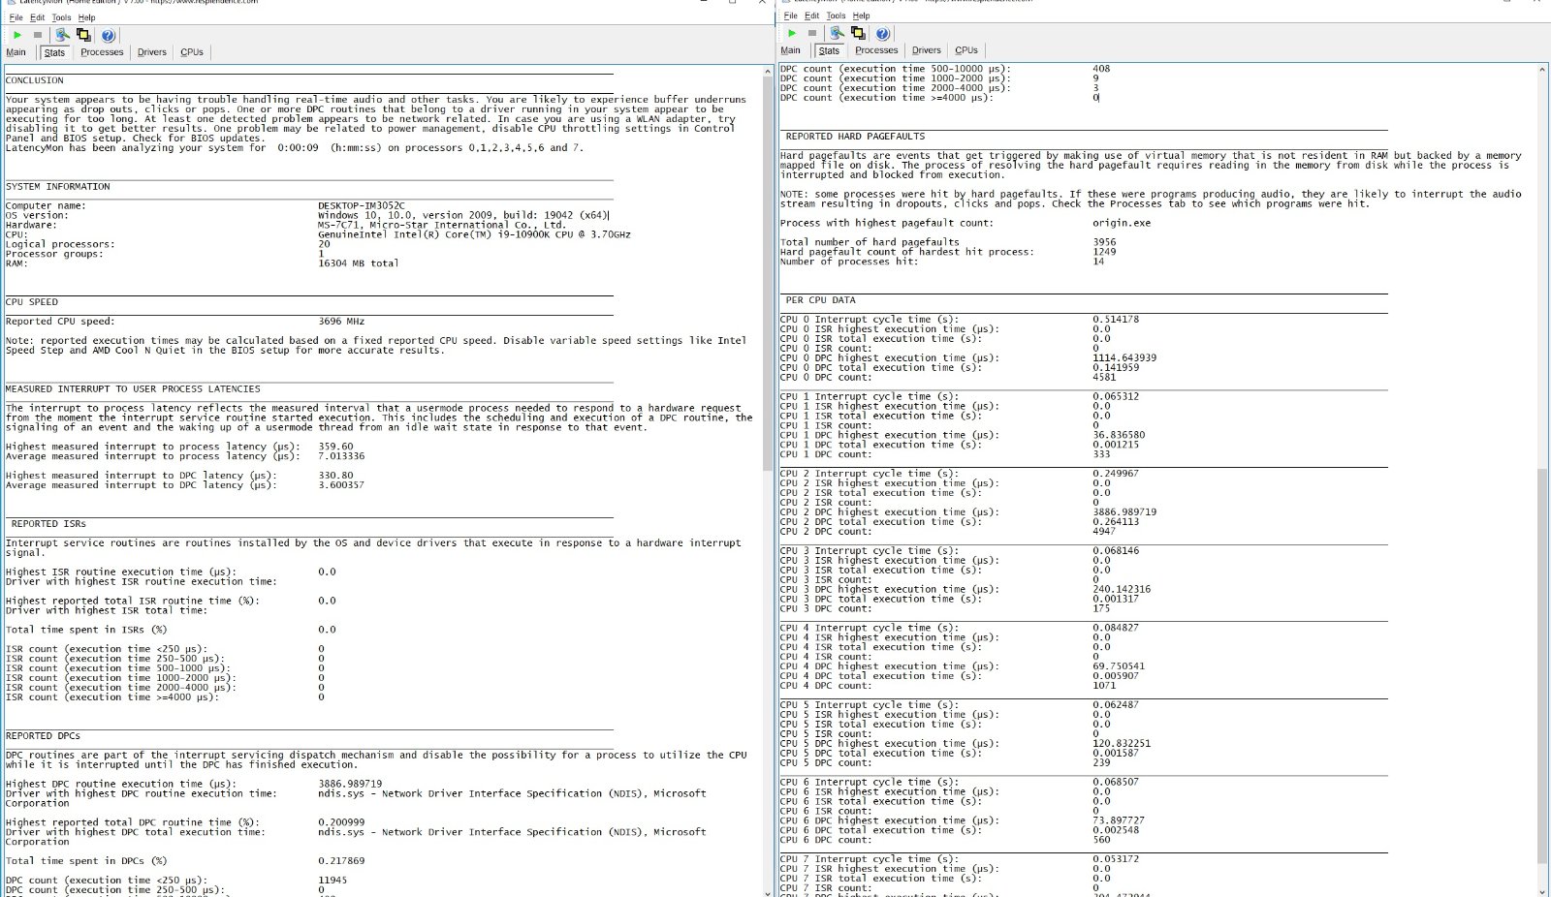Click the overlapping yellow squares icon, right window
This screenshot has width=1551, height=897.
858,33
